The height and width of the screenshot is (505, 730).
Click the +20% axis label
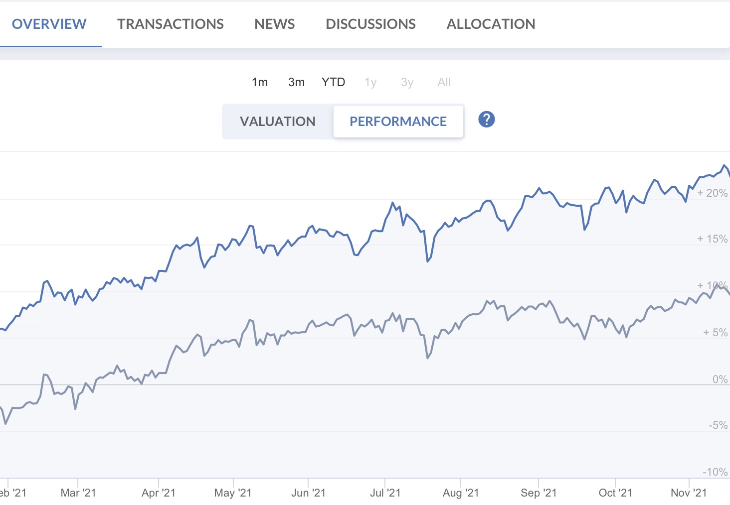(713, 193)
